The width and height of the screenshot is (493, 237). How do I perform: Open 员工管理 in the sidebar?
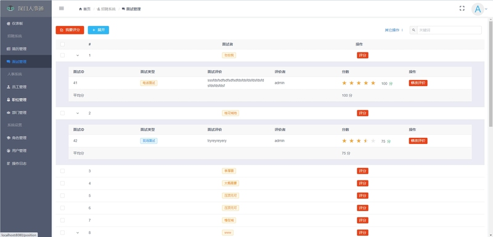[x=26, y=87]
